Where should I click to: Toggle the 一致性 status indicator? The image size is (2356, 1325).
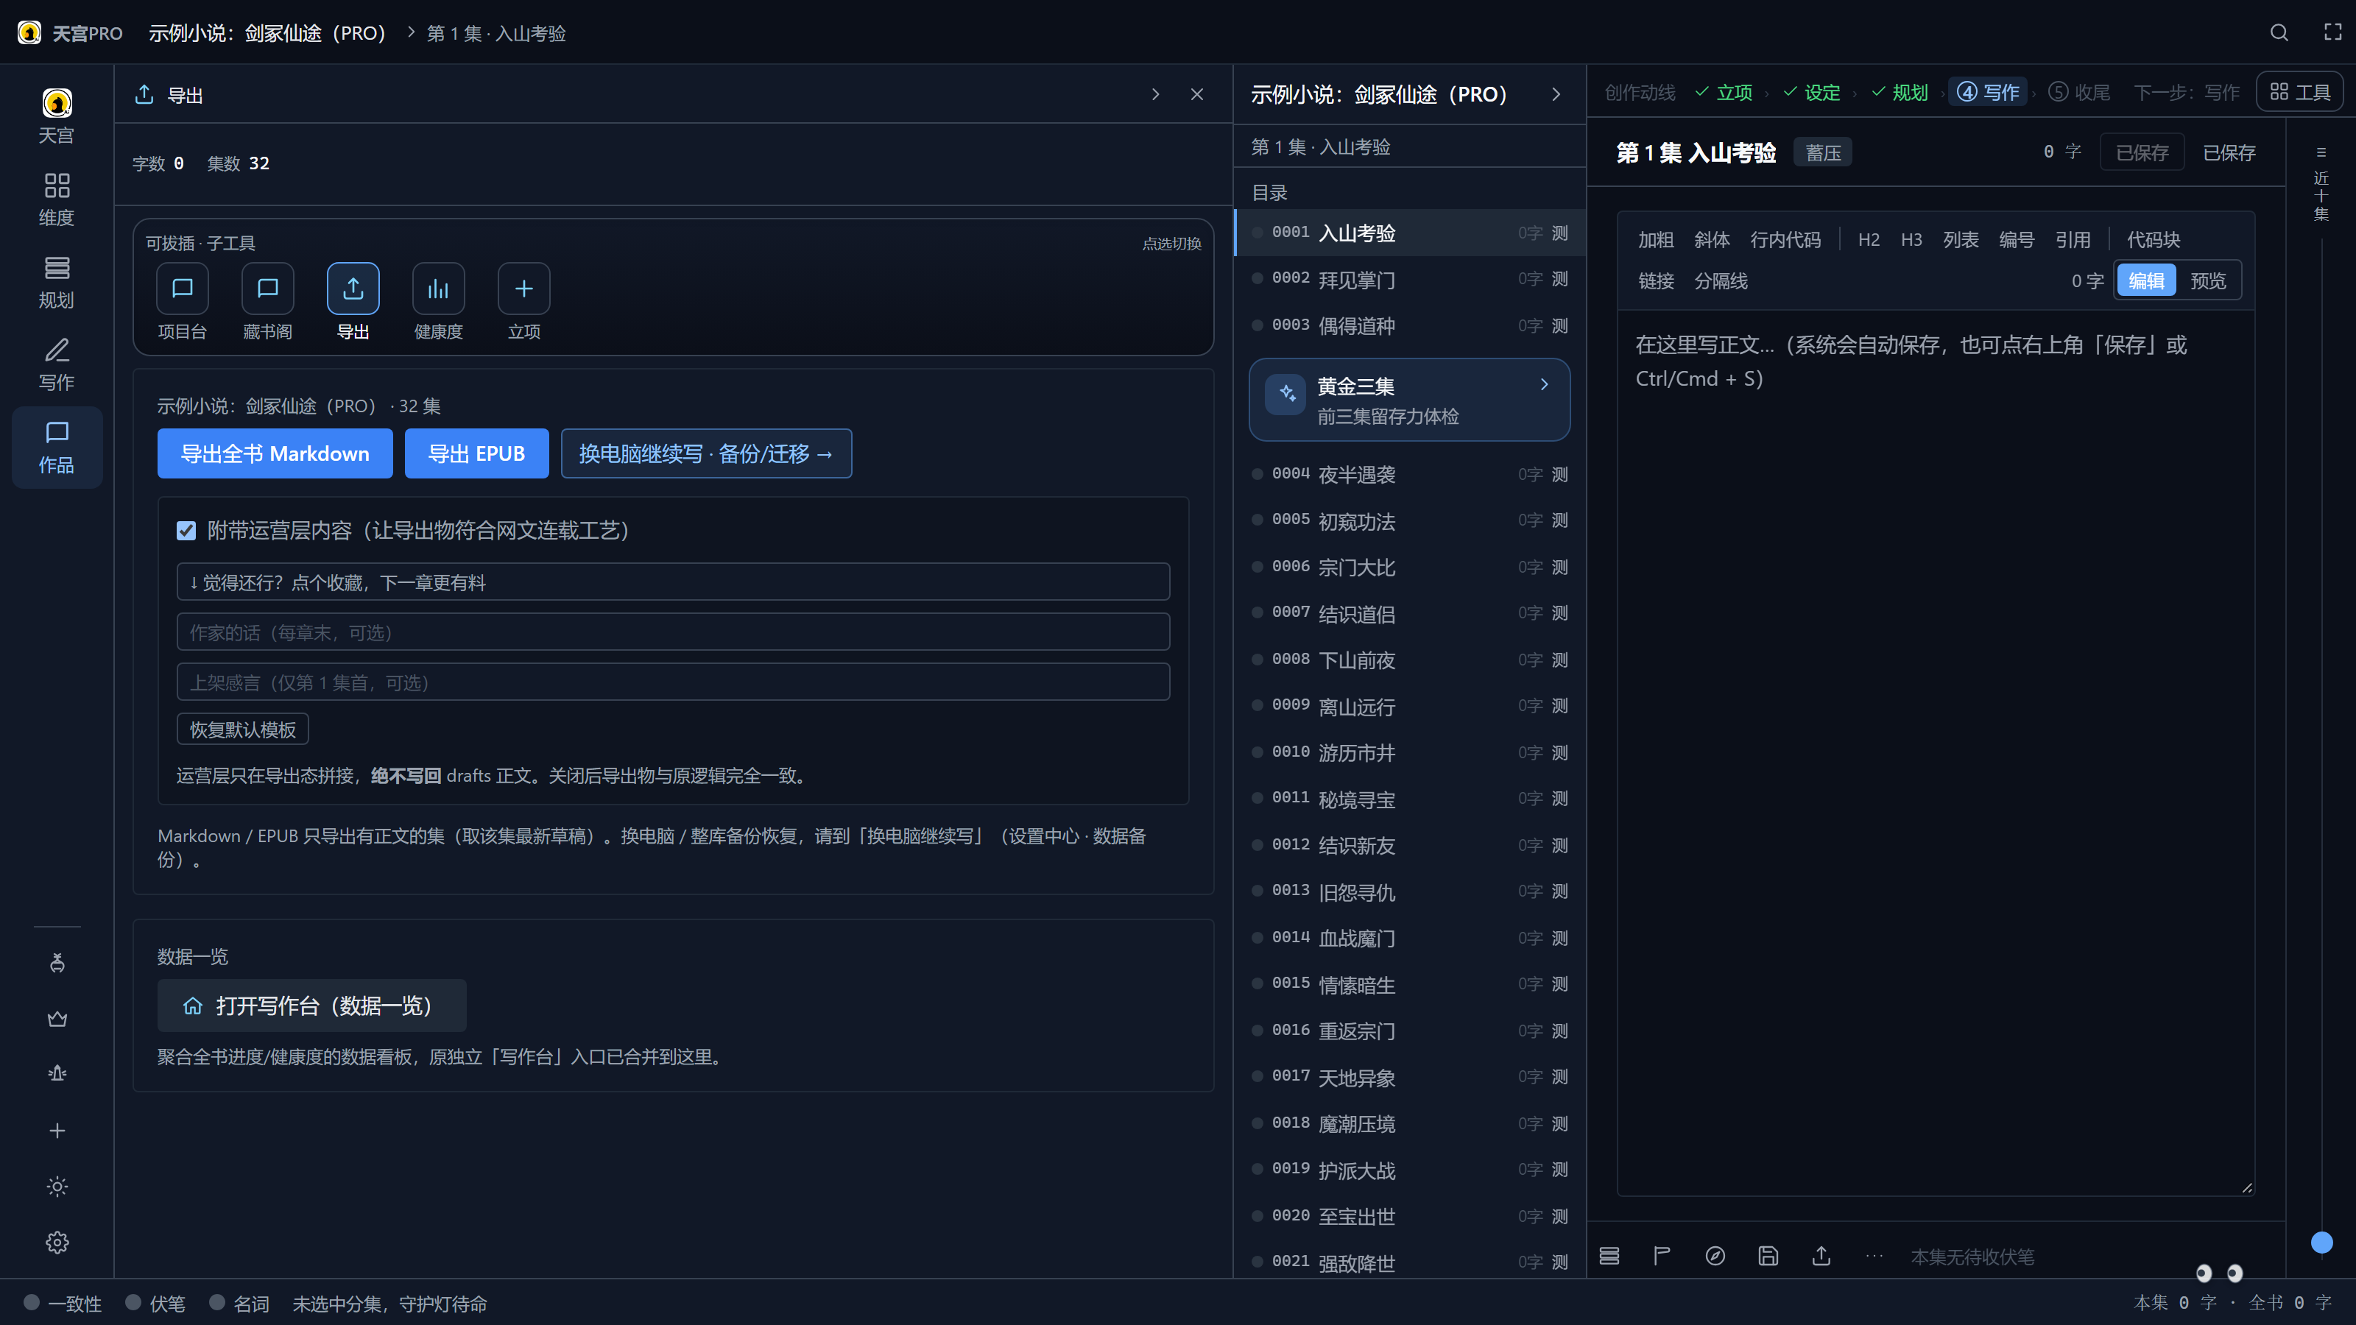click(x=62, y=1303)
